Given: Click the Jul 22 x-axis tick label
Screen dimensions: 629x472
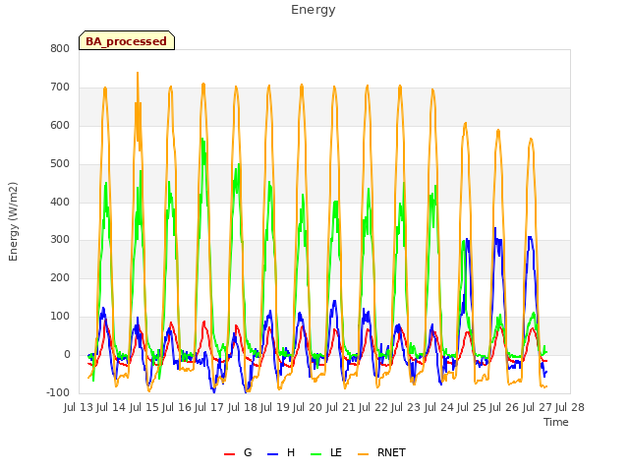Looking at the screenshot, I should (x=373, y=407).
